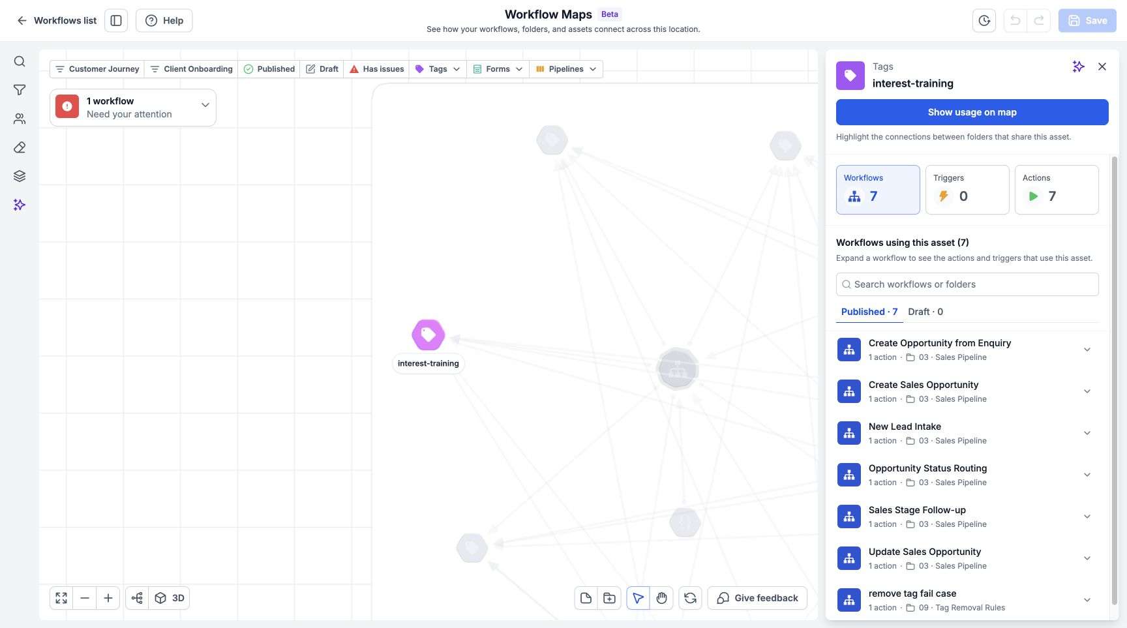The width and height of the screenshot is (1127, 628).
Task: Switch to the tree layout icon
Action: click(x=137, y=598)
